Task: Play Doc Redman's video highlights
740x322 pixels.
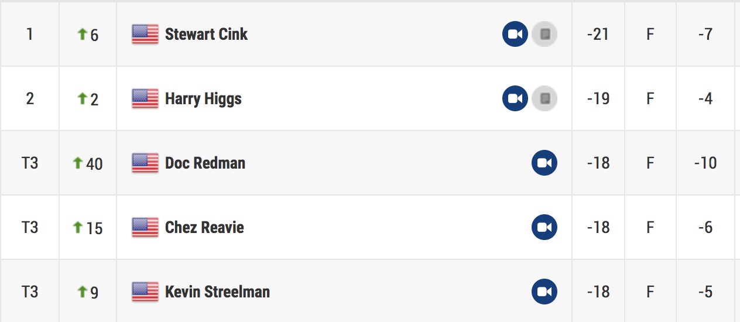Action: pos(544,163)
